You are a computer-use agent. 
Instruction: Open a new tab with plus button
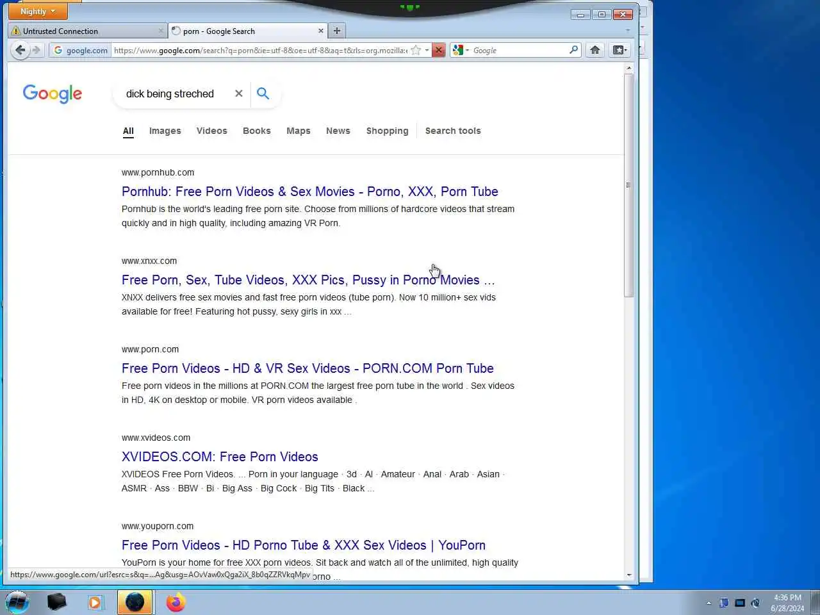(337, 31)
